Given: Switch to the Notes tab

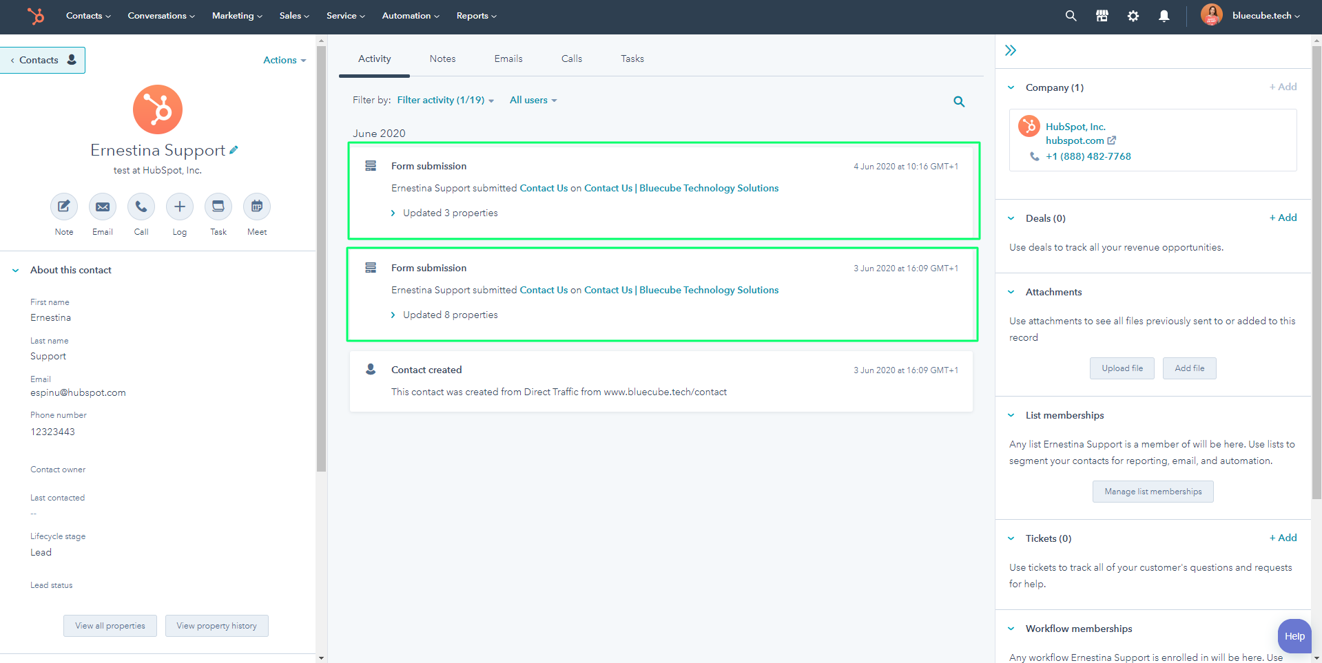Looking at the screenshot, I should coord(443,59).
